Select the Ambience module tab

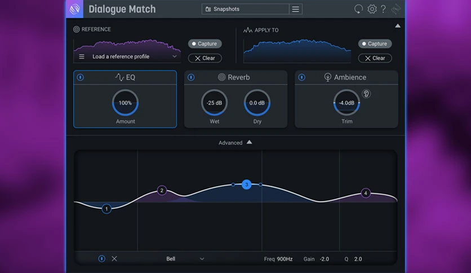coord(345,77)
